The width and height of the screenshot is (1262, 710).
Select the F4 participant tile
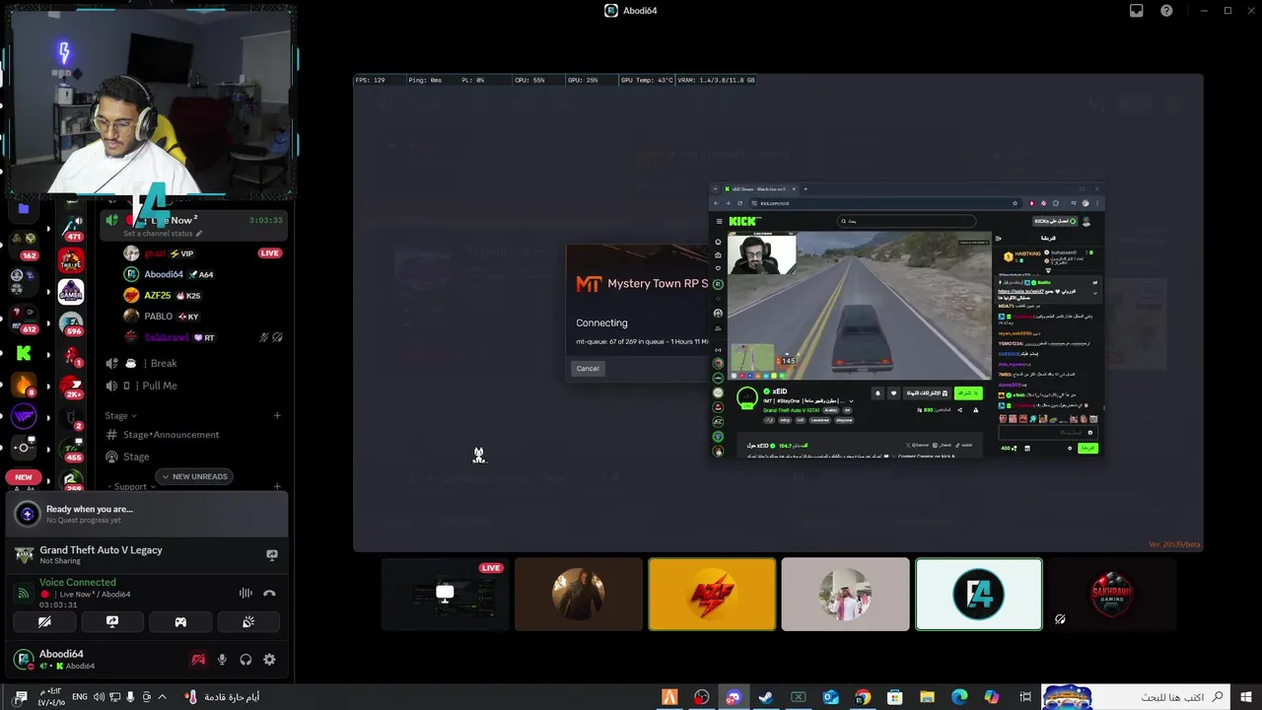point(979,594)
